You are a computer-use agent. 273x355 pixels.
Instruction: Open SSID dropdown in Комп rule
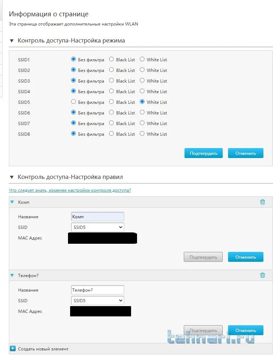click(97, 227)
